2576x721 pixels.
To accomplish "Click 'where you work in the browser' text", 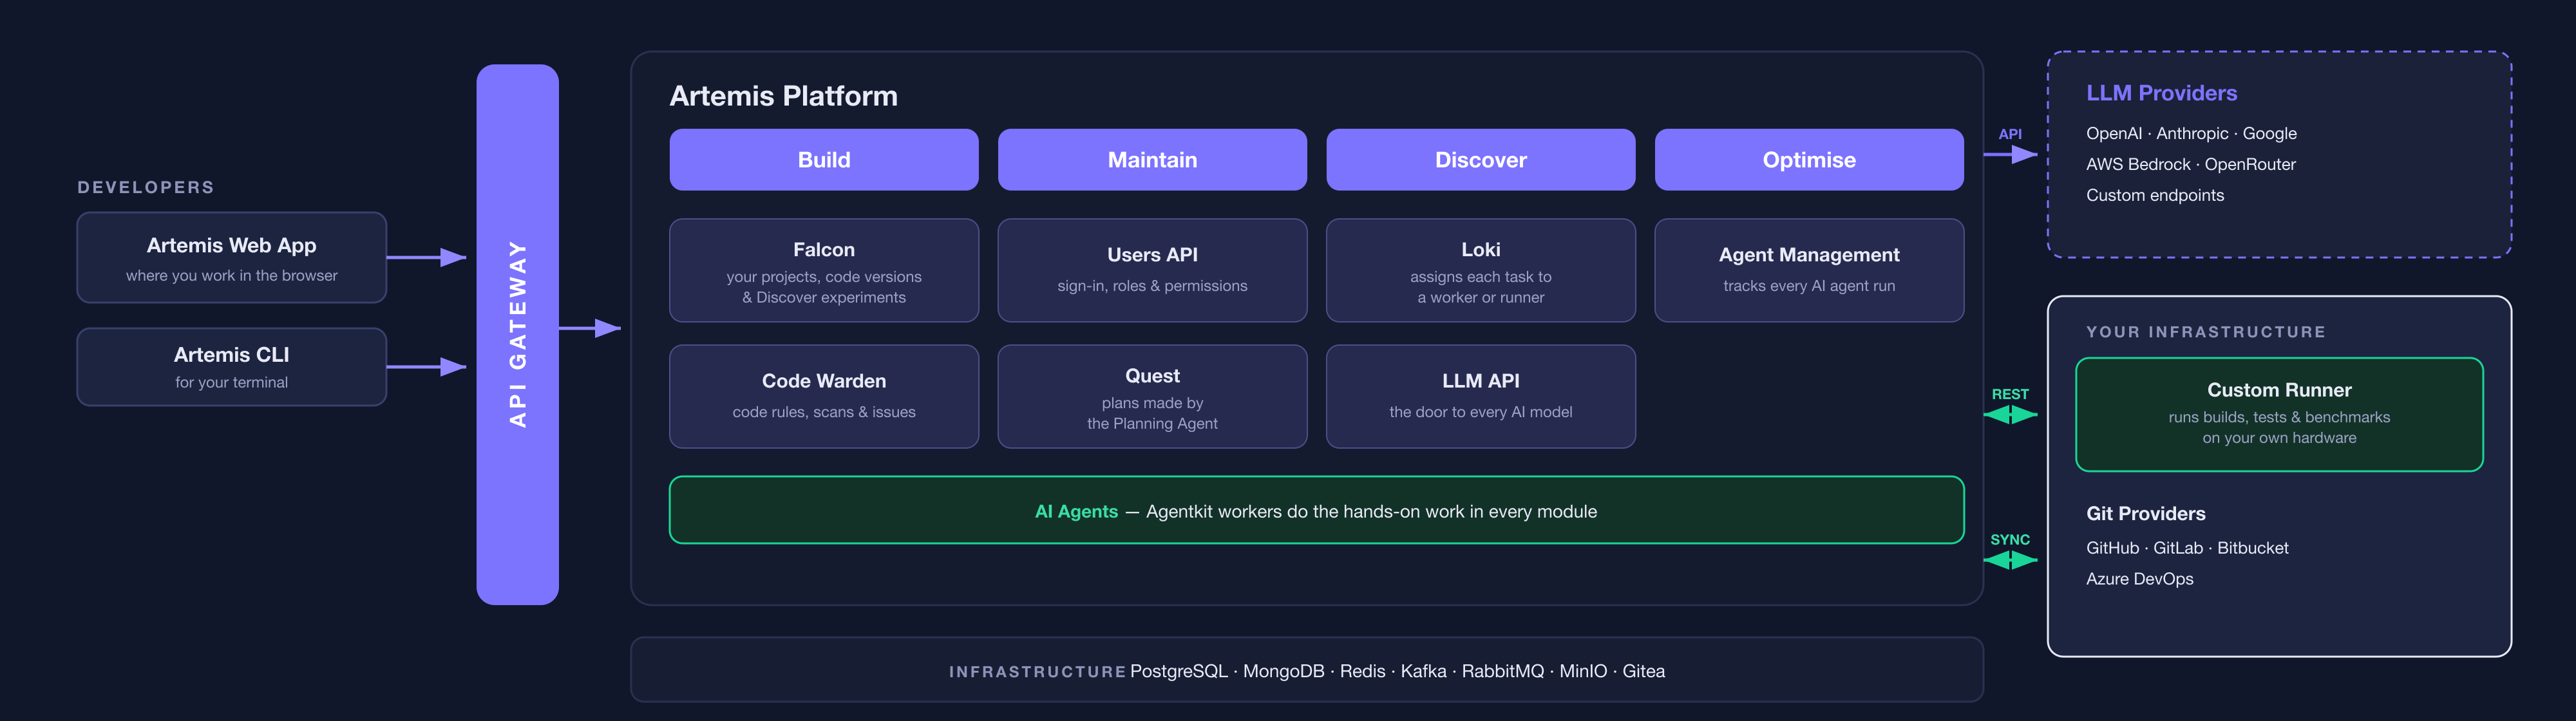I will coord(231,276).
